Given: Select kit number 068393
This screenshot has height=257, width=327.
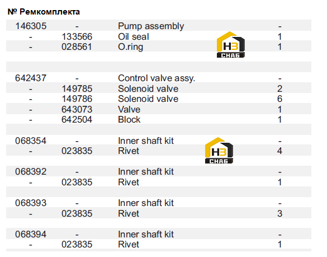Looking at the screenshot, I should click(x=31, y=203).
